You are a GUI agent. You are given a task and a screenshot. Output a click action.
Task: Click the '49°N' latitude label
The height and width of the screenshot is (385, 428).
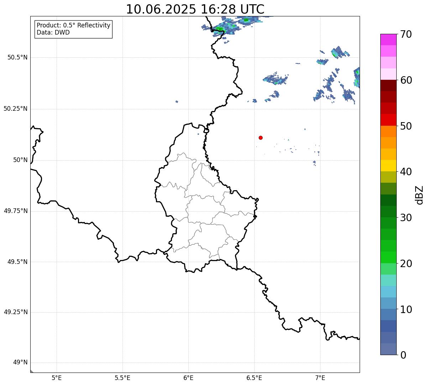point(20,362)
